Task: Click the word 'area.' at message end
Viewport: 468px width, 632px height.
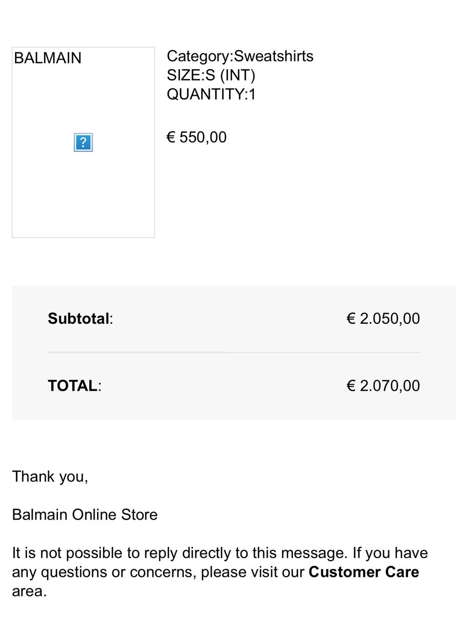Action: click(29, 591)
